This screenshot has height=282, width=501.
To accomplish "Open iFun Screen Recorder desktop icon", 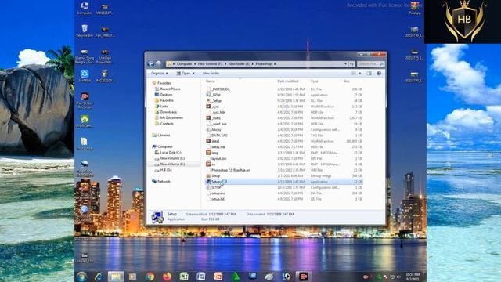I will [85, 100].
